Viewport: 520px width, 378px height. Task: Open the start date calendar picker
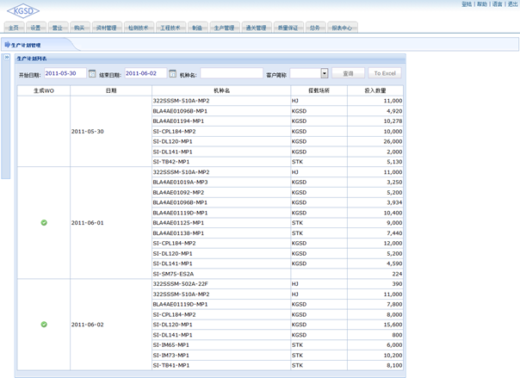[x=92, y=73]
